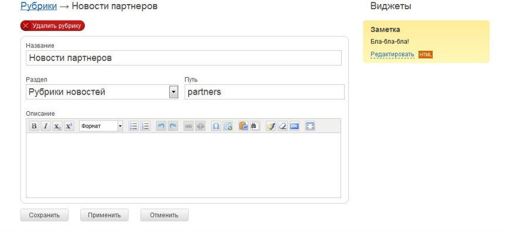Insert a bulleted list
Image resolution: width=510 pixels, height=234 pixels.
tap(134, 126)
